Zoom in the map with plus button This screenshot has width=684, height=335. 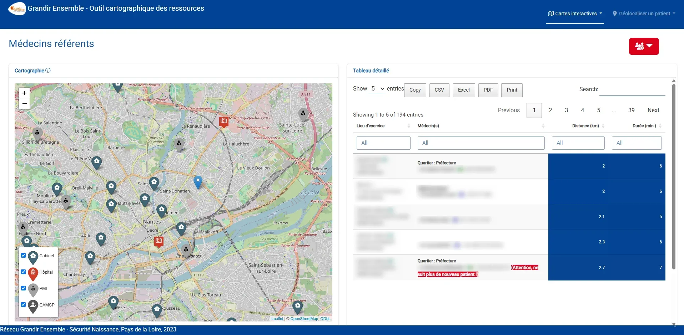24,93
